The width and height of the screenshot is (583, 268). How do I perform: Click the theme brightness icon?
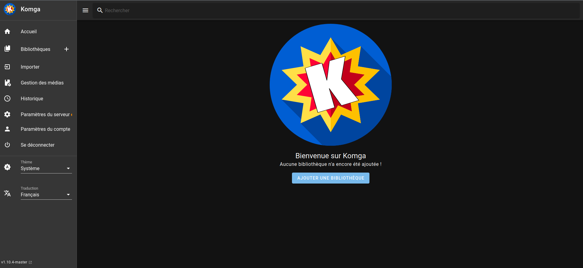point(7,167)
